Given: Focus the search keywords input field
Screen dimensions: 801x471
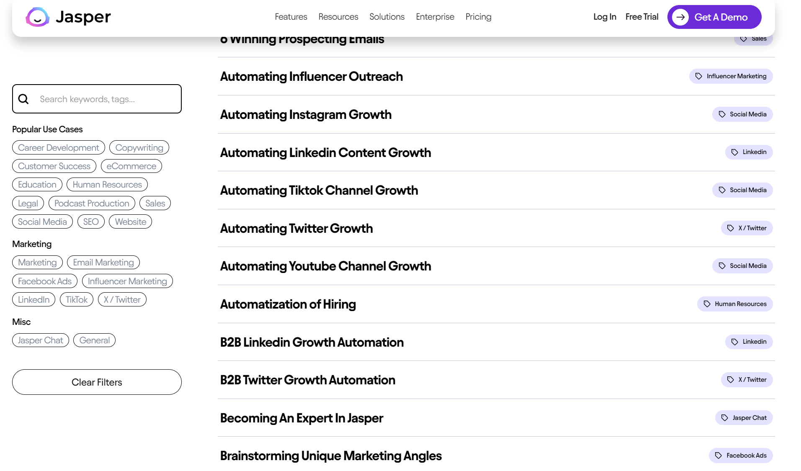Looking at the screenshot, I should pyautogui.click(x=107, y=99).
